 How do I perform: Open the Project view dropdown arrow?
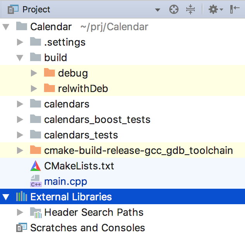click(x=158, y=10)
